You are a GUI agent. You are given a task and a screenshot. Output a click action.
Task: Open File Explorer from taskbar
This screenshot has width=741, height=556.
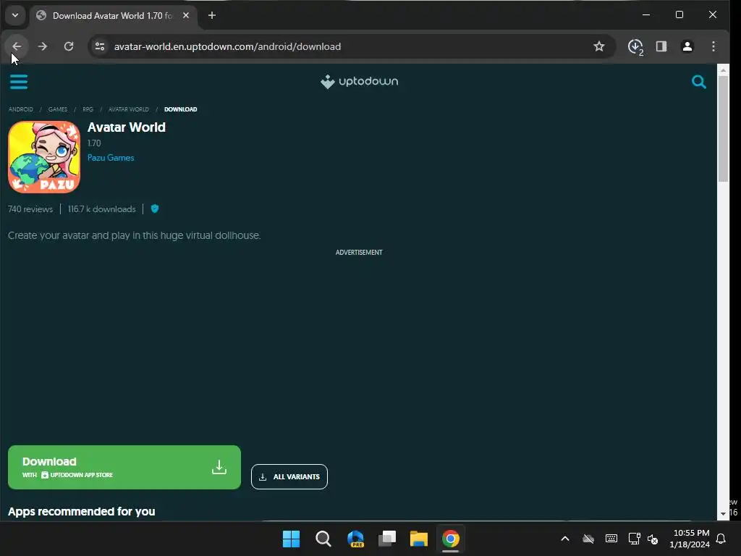(419, 539)
